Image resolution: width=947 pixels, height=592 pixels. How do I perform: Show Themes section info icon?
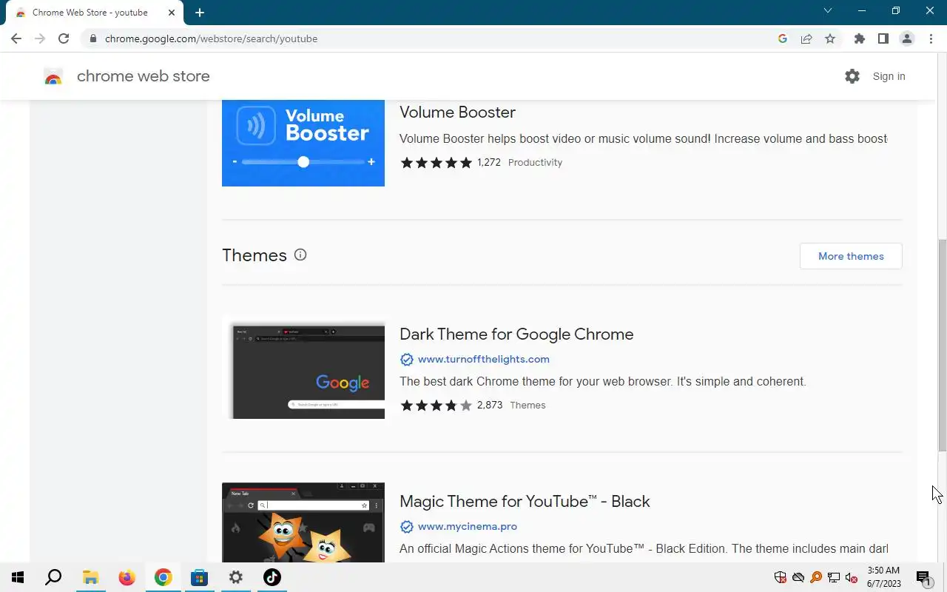point(300,255)
